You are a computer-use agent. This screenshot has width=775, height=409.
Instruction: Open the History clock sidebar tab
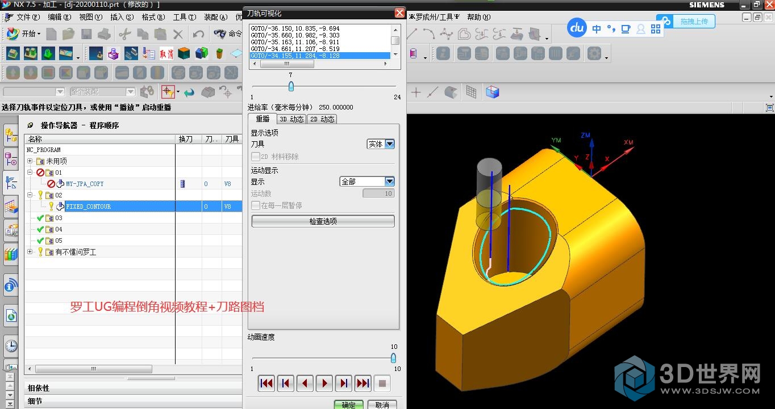pos(11,345)
